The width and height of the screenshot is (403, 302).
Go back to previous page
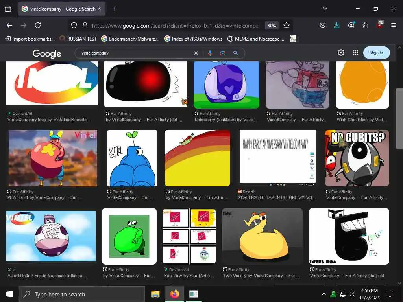[x=9, y=25]
